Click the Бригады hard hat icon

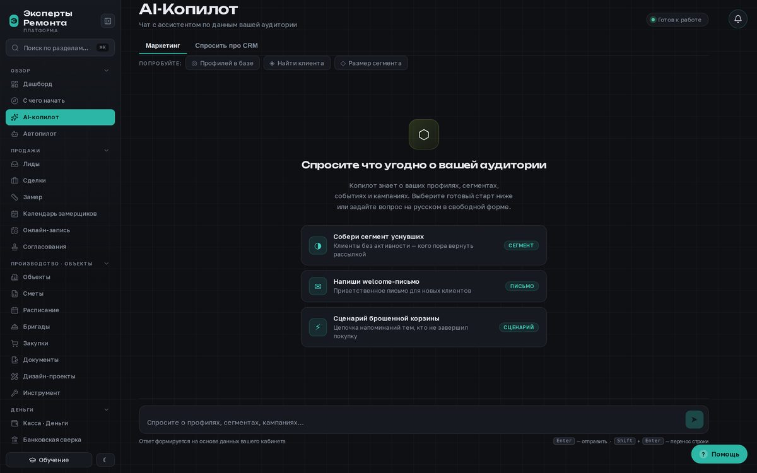pyautogui.click(x=15, y=327)
